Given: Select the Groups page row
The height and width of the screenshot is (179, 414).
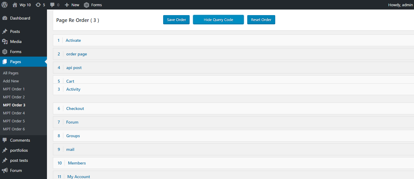Looking at the screenshot, I should coord(233,136).
